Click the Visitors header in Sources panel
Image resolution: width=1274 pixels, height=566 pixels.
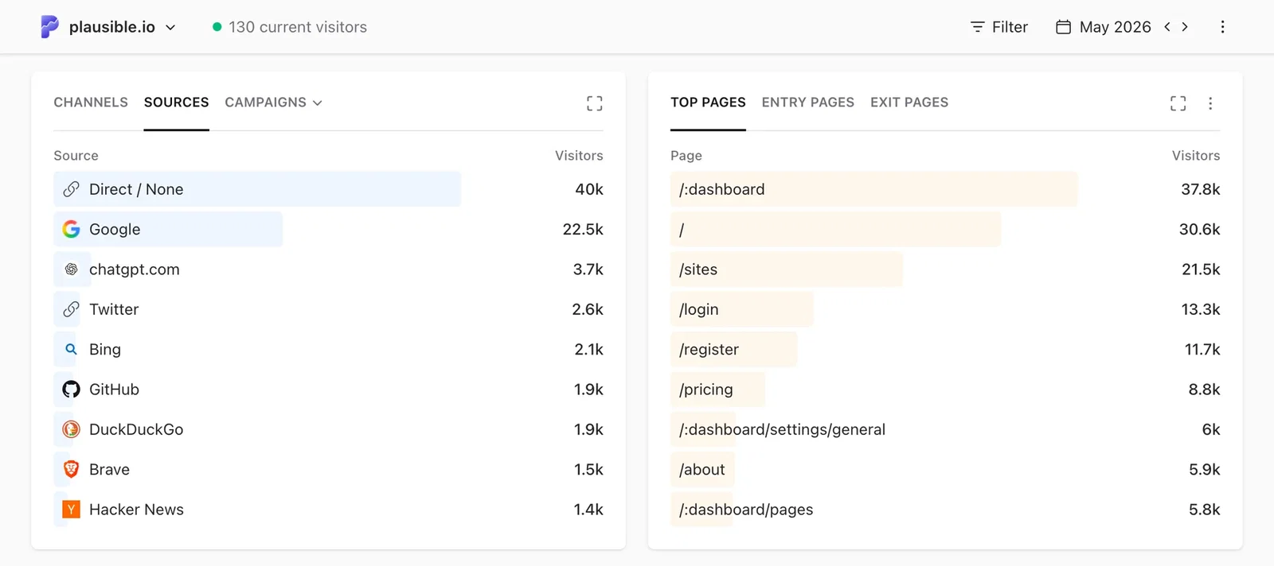[579, 156]
